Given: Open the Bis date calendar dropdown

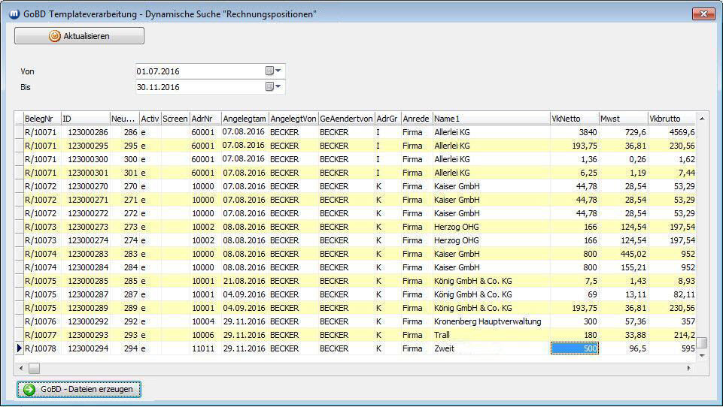Looking at the screenshot, I should tap(272, 87).
